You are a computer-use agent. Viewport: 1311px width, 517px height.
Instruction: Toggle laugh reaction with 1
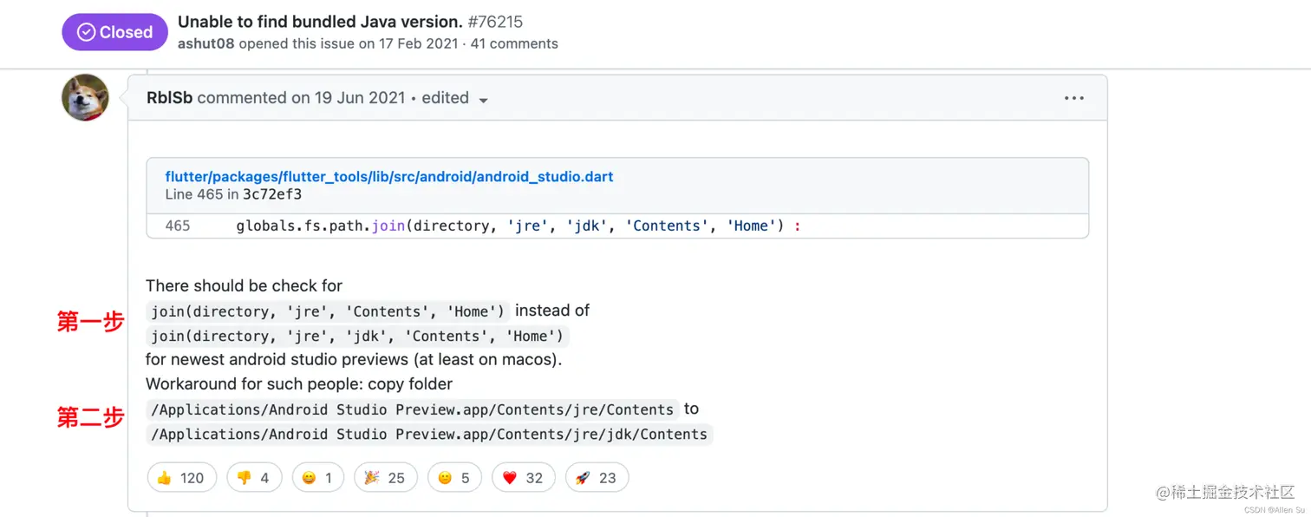tap(317, 477)
